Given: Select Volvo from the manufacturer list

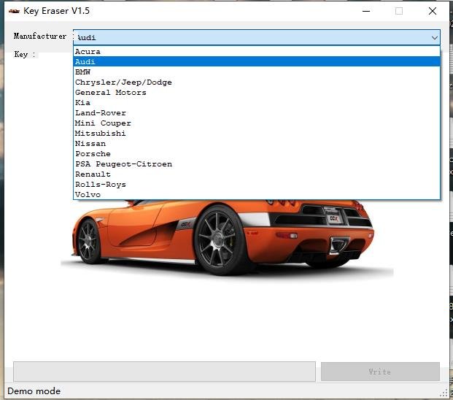Looking at the screenshot, I should tap(88, 195).
